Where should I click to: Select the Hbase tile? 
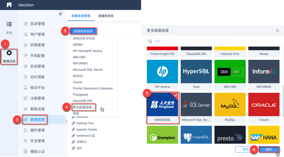[264, 52]
